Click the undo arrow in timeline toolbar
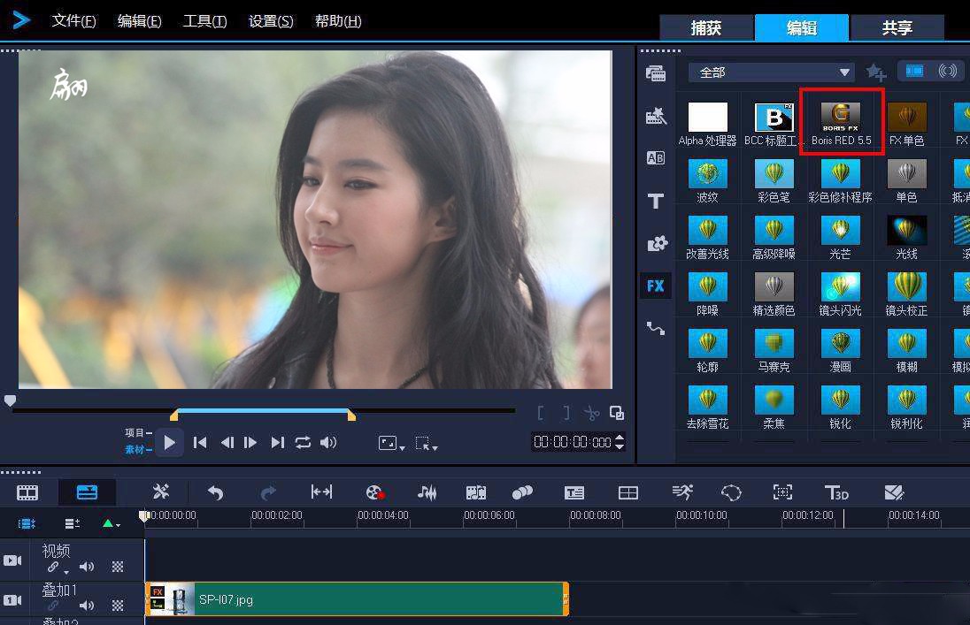This screenshot has height=625, width=970. [215, 492]
